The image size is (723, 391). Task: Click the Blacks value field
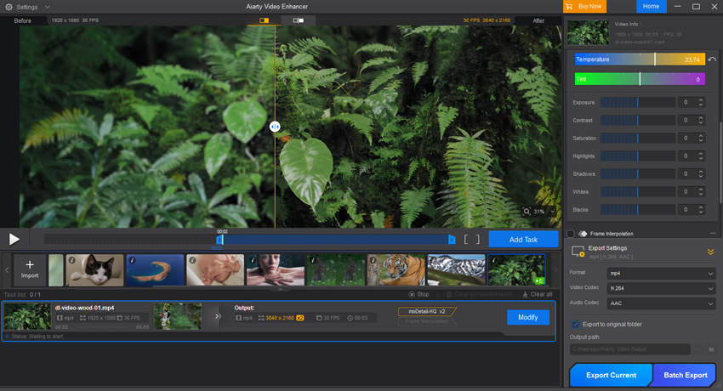click(x=686, y=210)
